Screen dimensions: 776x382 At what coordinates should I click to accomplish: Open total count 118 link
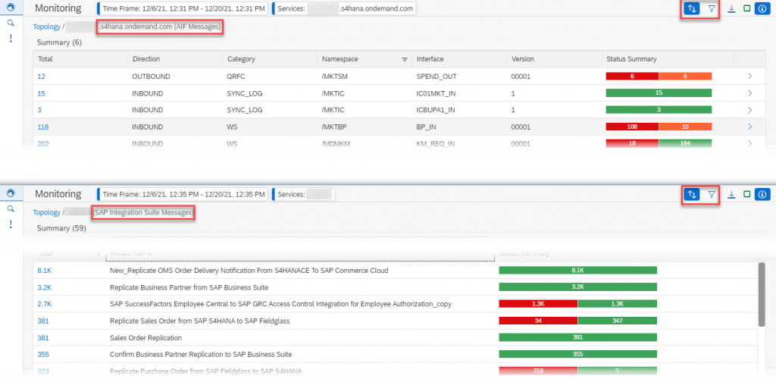43,127
